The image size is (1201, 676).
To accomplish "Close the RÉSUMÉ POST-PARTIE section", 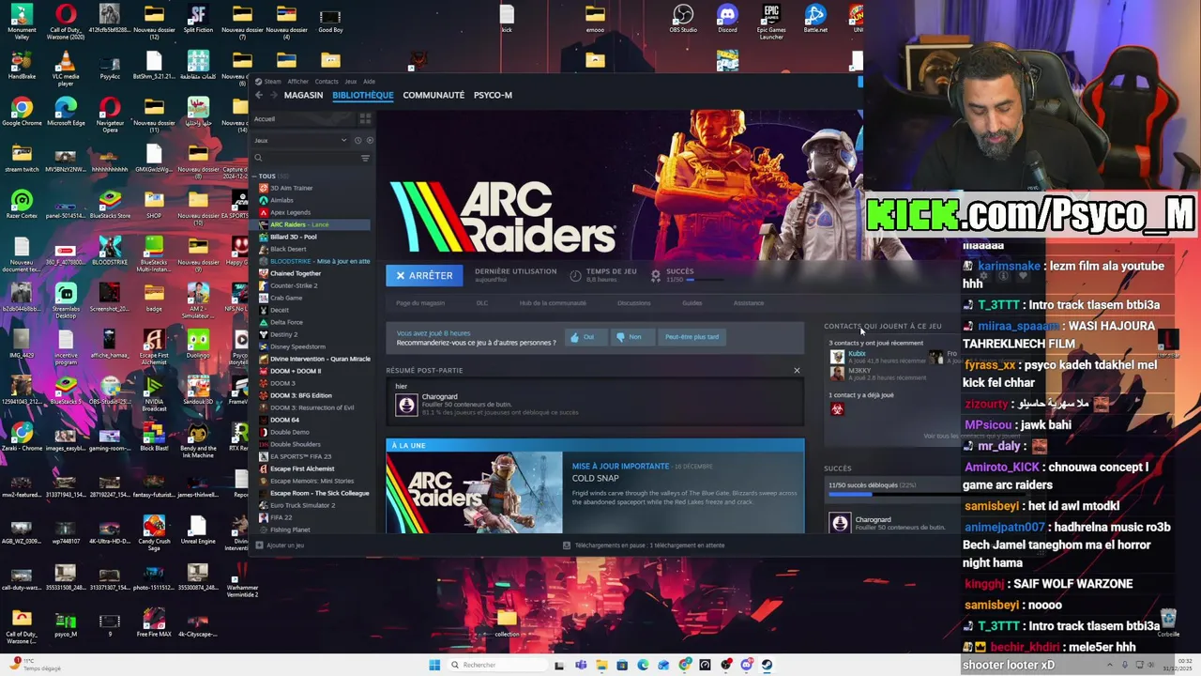I will (797, 370).
